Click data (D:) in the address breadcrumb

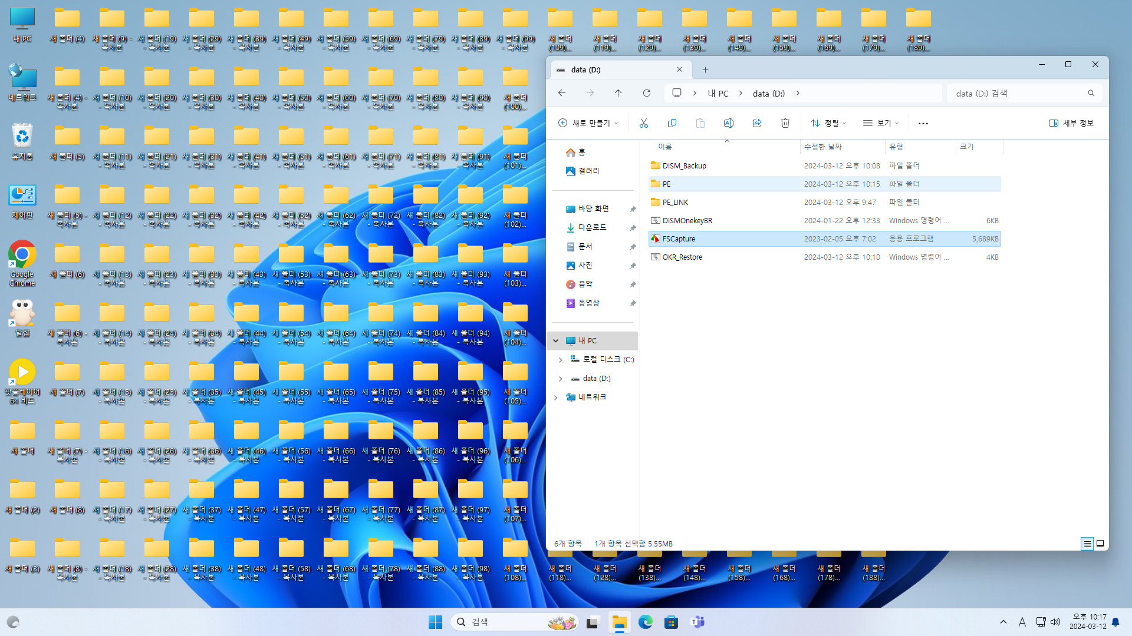(x=769, y=93)
